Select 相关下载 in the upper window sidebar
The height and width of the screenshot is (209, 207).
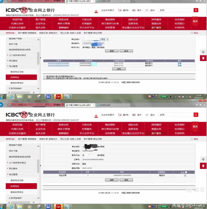[13, 44]
